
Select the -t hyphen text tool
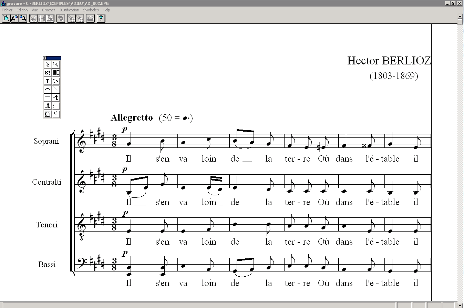pyautogui.click(x=56, y=97)
